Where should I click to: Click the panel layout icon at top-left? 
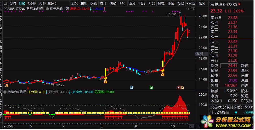(x=5, y=3)
